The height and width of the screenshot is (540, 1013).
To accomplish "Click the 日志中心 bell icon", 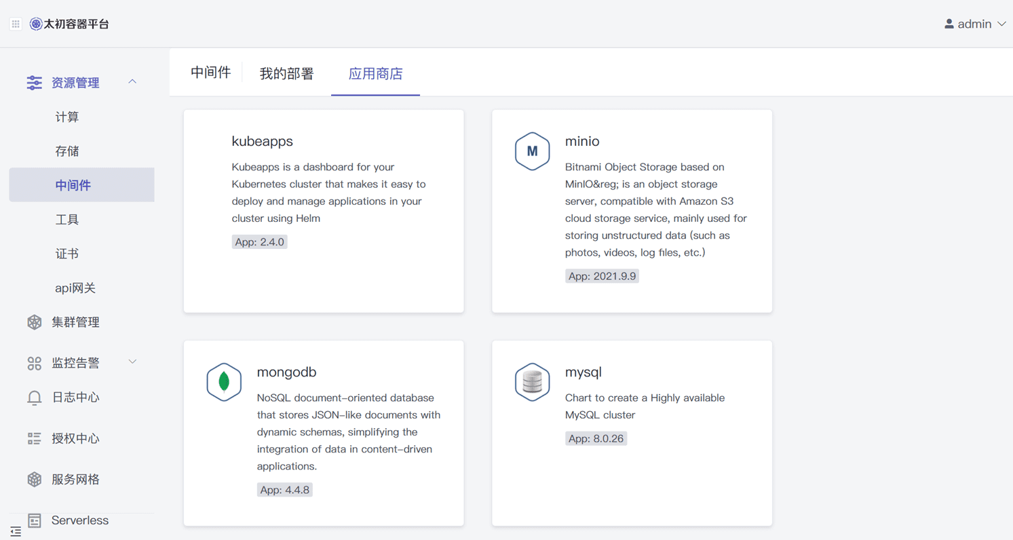I will point(35,398).
